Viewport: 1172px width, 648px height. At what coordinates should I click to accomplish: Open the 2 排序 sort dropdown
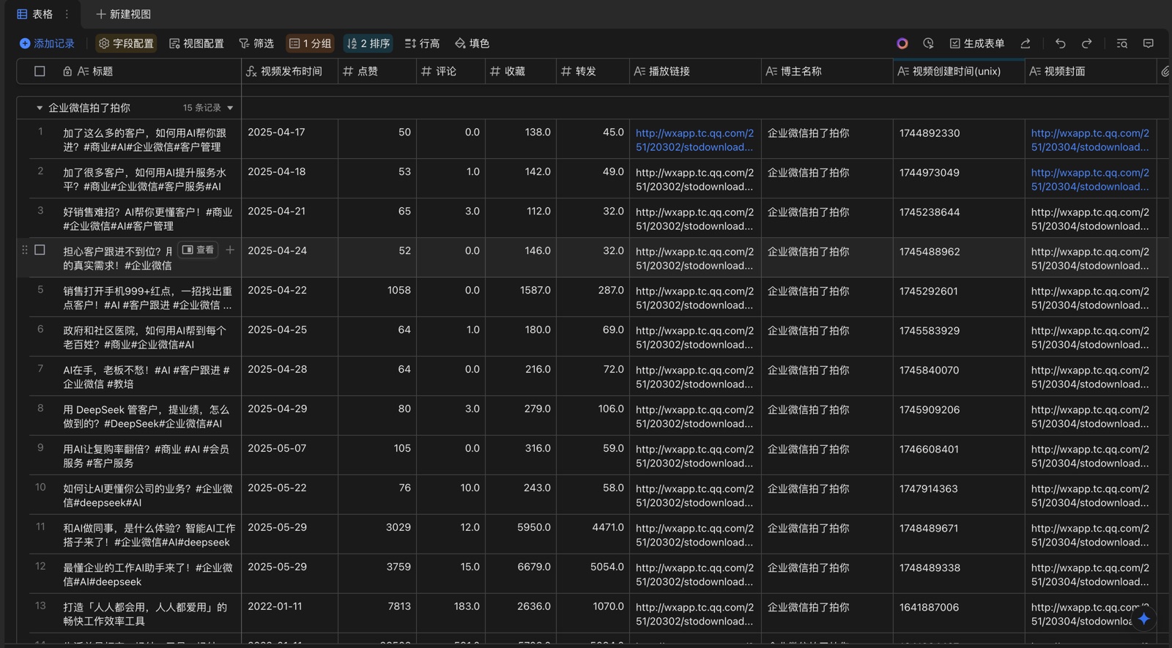click(368, 43)
